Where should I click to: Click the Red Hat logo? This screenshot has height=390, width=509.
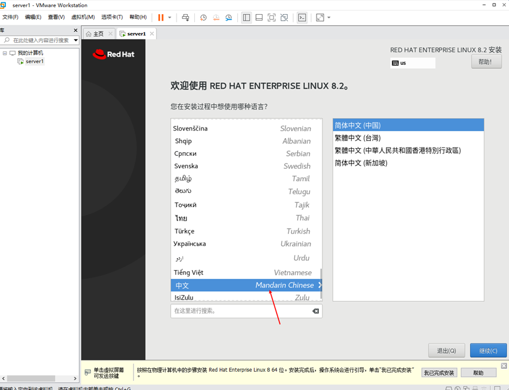114,54
